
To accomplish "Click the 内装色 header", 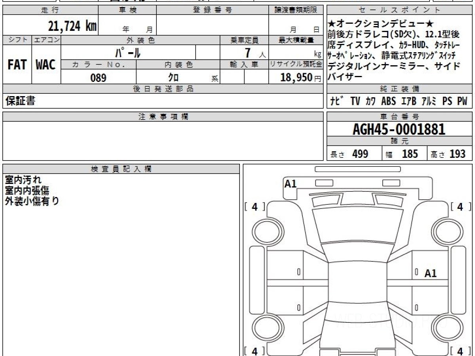I will point(178,65).
